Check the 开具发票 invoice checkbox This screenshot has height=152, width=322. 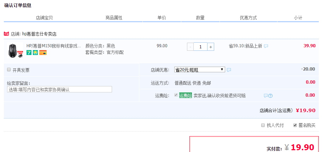(9, 69)
